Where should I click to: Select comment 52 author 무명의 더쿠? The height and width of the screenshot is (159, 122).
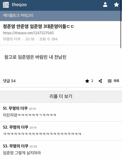tap(19, 127)
